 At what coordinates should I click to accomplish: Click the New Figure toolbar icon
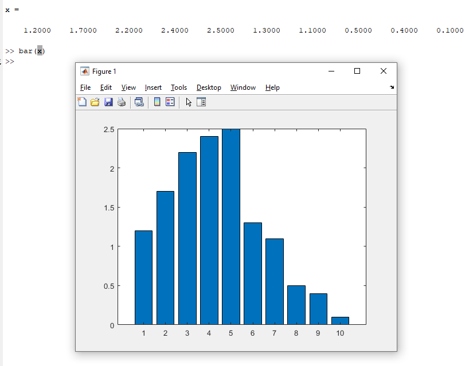tap(82, 102)
